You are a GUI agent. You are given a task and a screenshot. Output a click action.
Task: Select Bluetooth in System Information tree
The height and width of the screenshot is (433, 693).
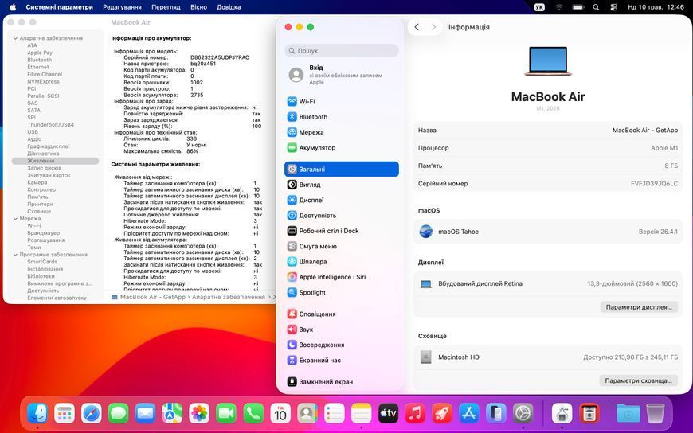(39, 60)
